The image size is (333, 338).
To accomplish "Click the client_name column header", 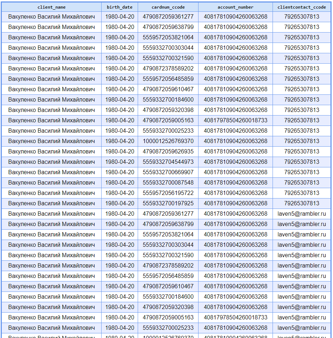I will click(x=52, y=7).
